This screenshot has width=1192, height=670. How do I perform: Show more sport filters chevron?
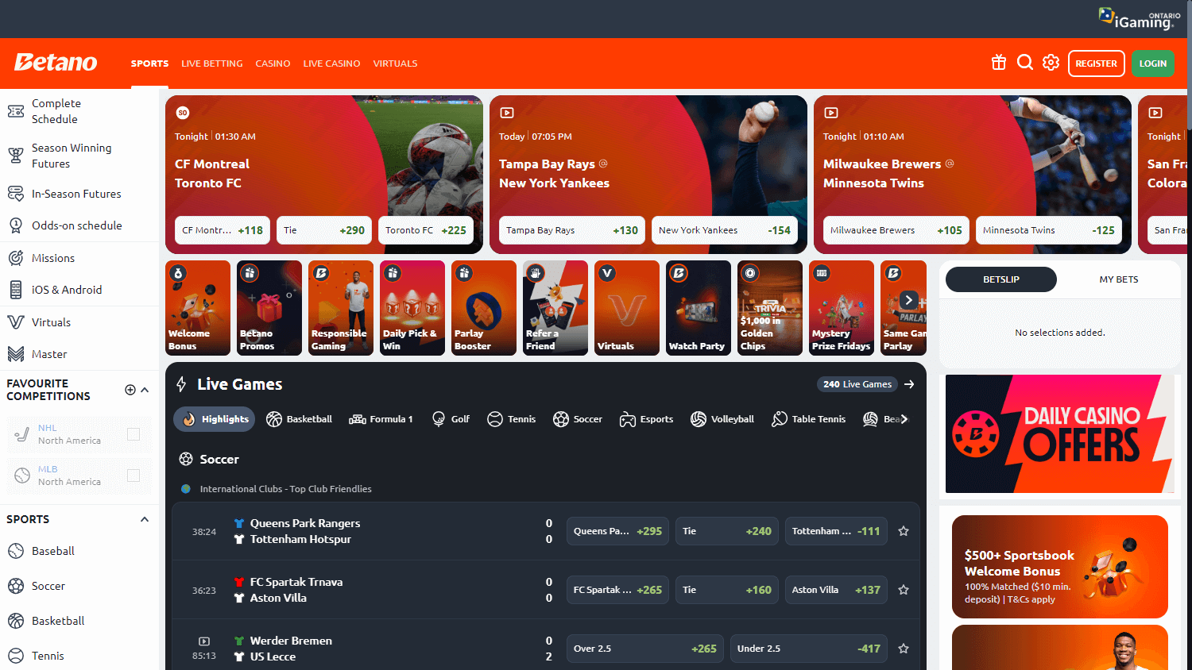click(x=904, y=419)
